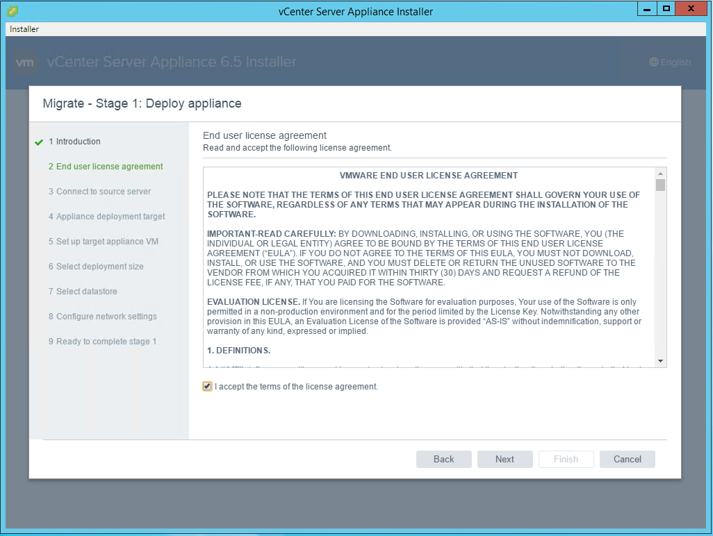Click Migrate - Stage 1: Deploy appliance title
713x536 pixels.
click(x=142, y=103)
